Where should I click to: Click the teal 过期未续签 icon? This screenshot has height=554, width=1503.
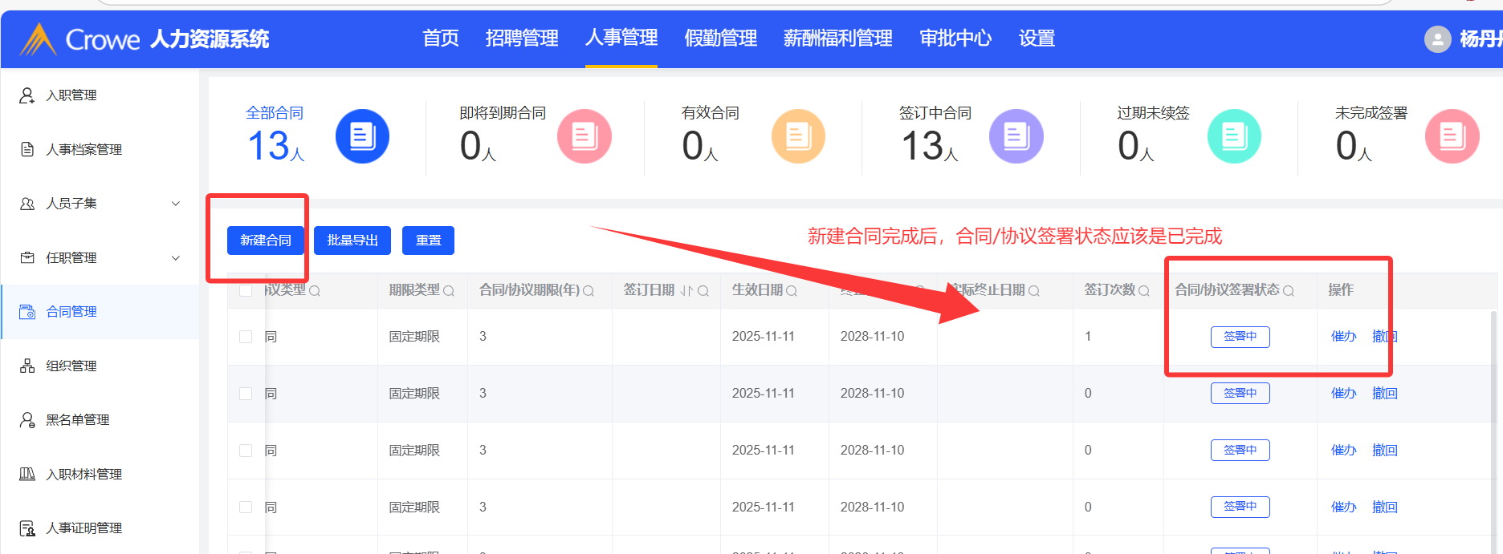pos(1234,136)
